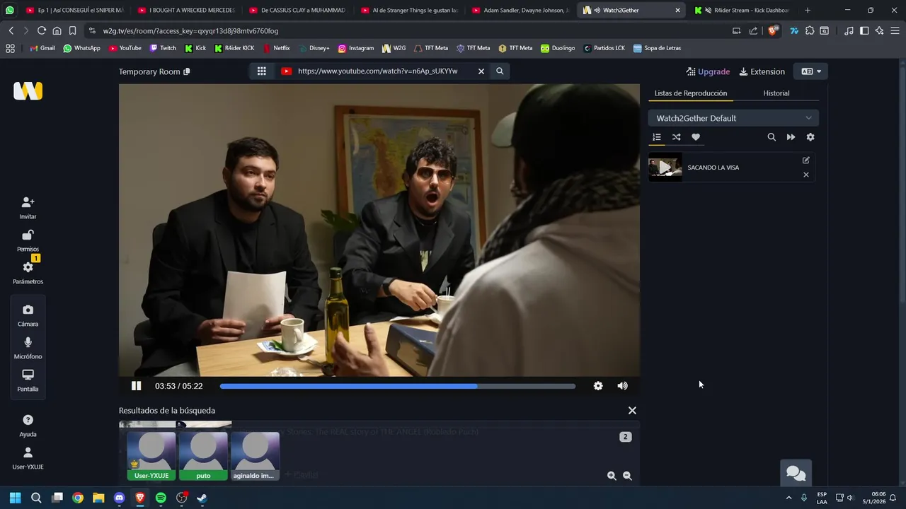Open the language selector dropdown
The height and width of the screenshot is (509, 906).
click(x=811, y=71)
